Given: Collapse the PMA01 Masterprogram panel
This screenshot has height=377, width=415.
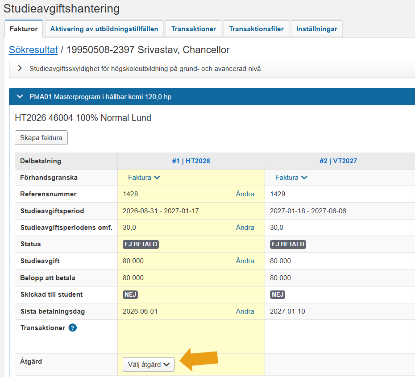Looking at the screenshot, I should (20, 96).
